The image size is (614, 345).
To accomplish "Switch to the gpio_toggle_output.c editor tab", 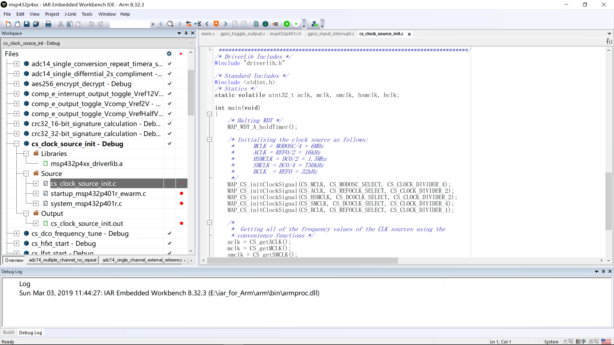I will (x=242, y=34).
